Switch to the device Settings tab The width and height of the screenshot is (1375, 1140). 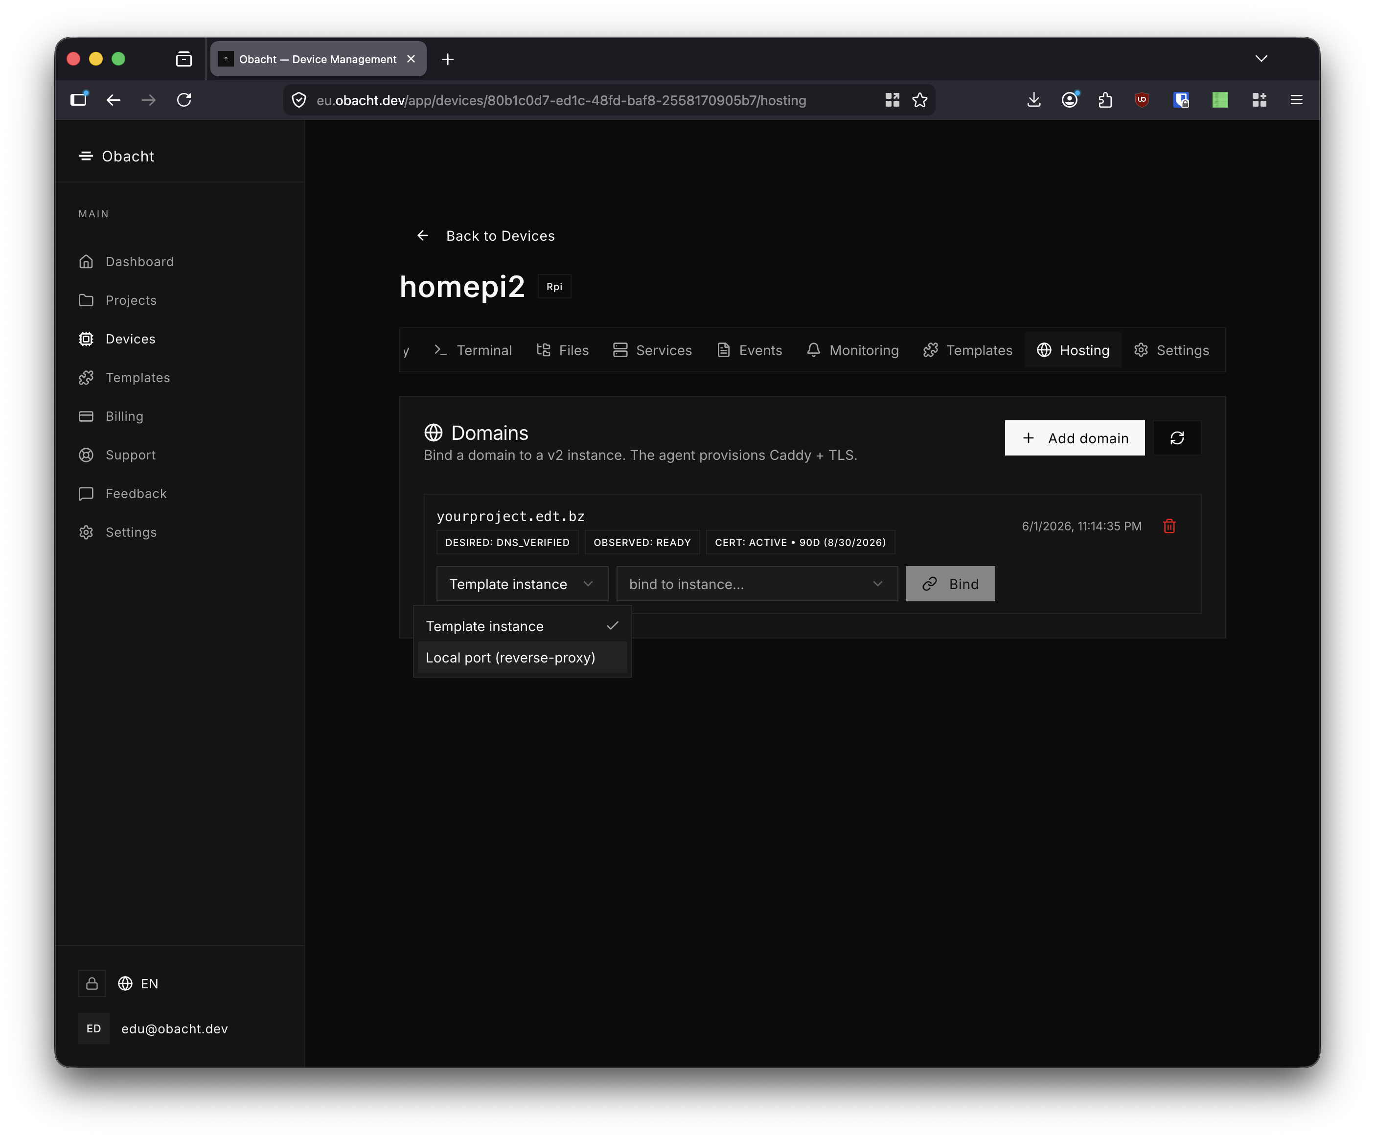(1171, 350)
